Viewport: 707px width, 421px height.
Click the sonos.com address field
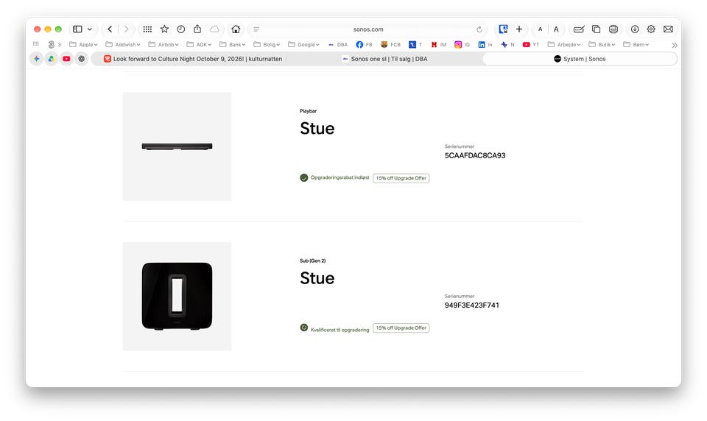pyautogui.click(x=368, y=29)
